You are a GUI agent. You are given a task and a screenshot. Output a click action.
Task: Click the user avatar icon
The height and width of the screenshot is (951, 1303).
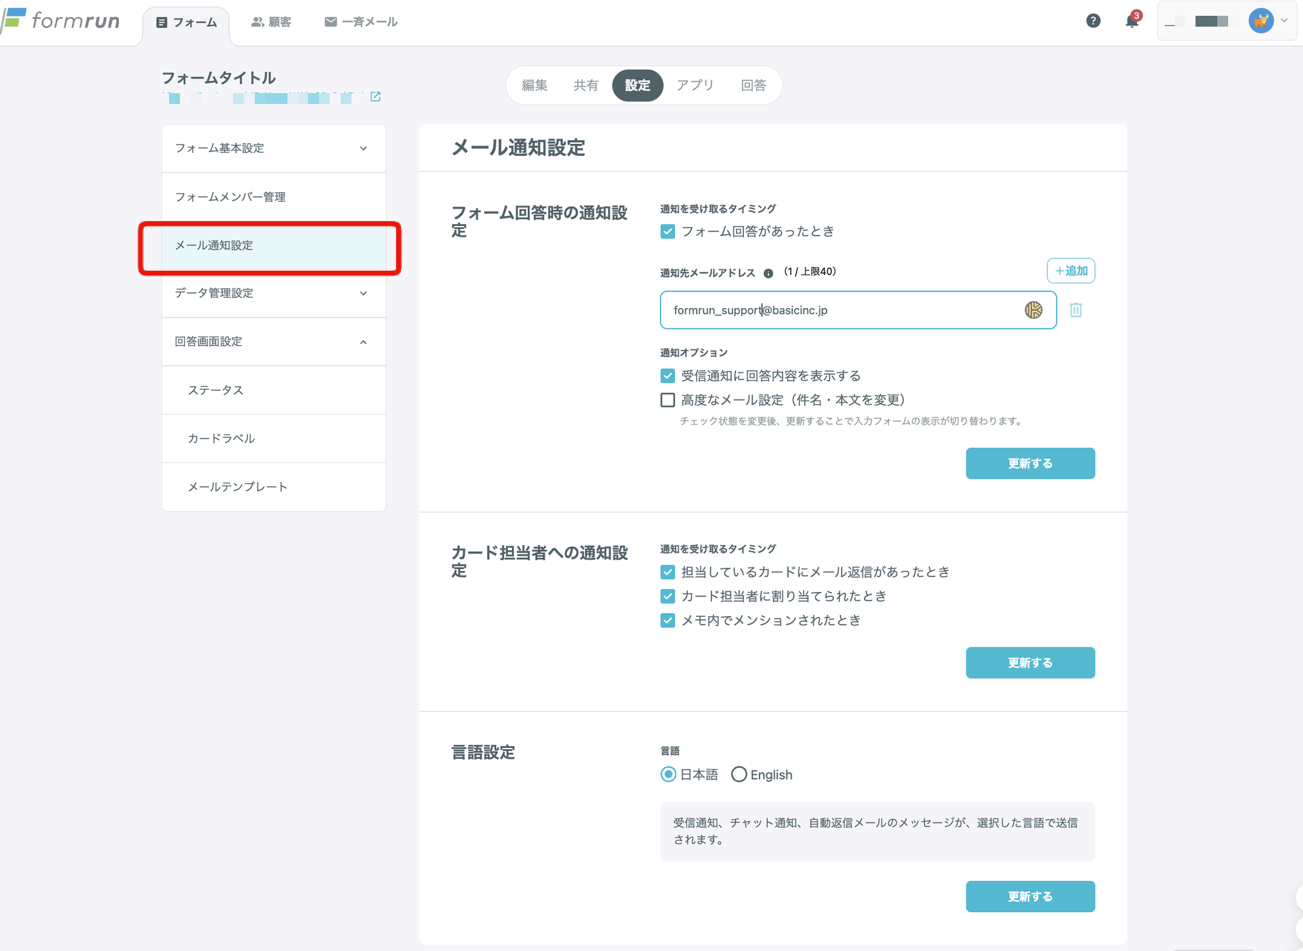pos(1260,21)
